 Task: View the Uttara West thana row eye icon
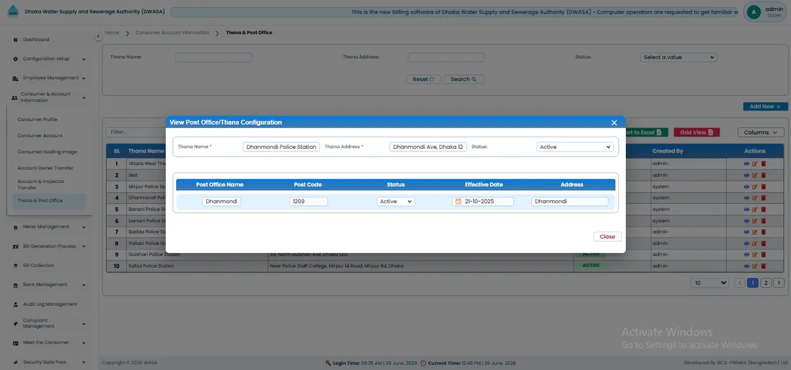[747, 164]
